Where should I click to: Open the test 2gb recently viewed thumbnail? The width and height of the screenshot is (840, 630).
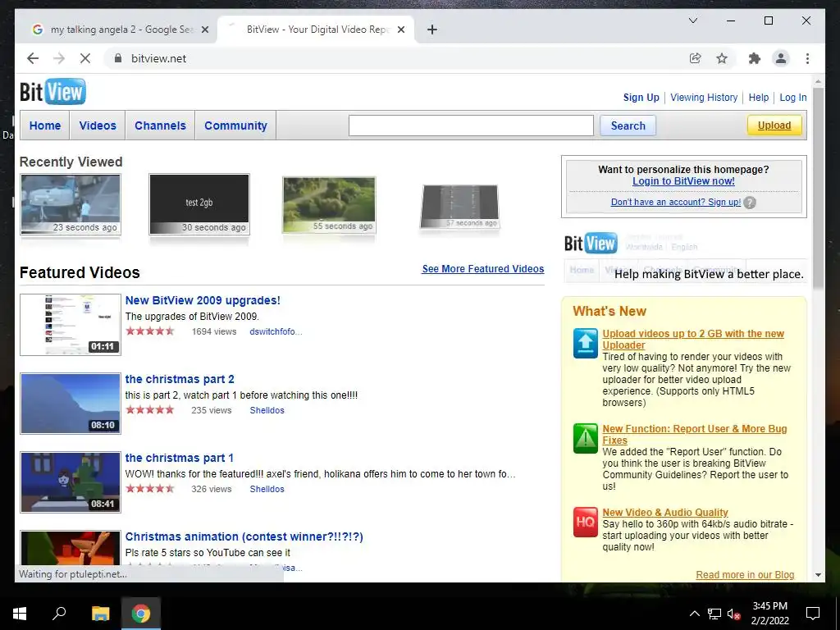tap(199, 204)
